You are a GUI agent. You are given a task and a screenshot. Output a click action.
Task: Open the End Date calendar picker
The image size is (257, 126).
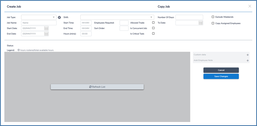click(46, 34)
